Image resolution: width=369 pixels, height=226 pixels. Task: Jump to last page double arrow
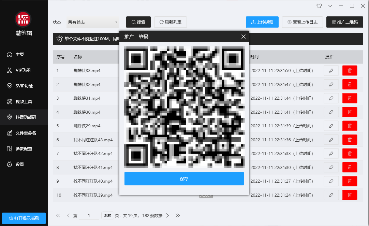(x=178, y=215)
